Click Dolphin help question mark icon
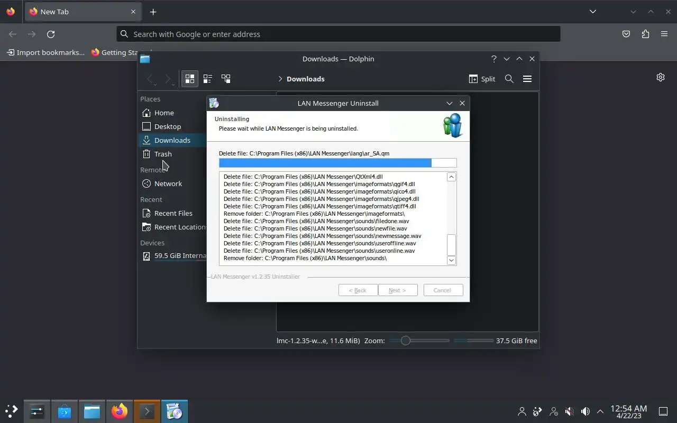 pos(494,59)
